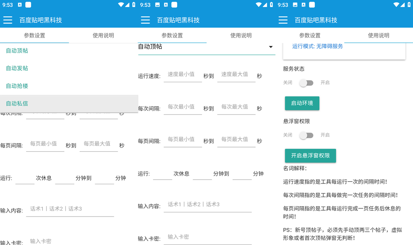Tap the hamburger menu on the middle screen
The image size is (413, 245).
point(145,20)
